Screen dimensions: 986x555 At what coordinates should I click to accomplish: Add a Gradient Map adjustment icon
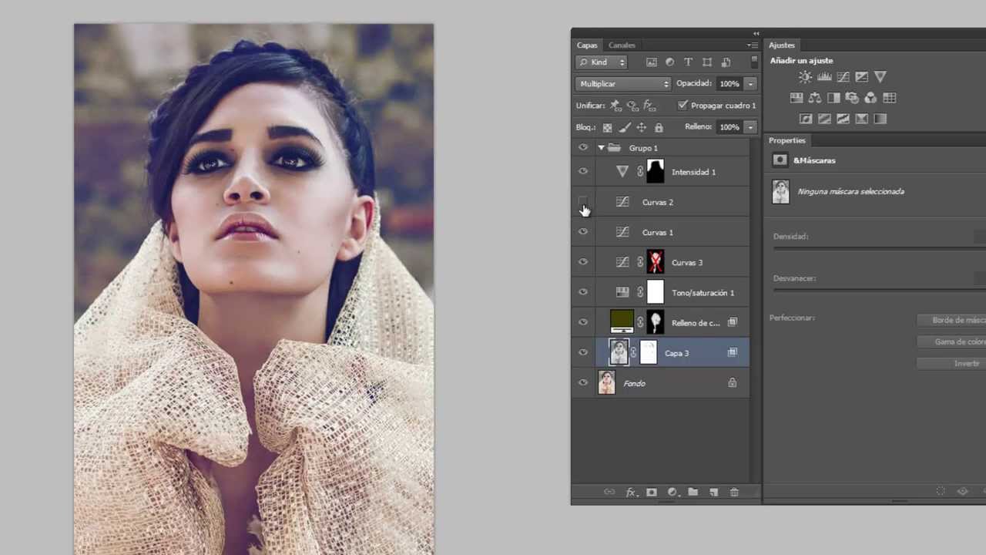(880, 119)
